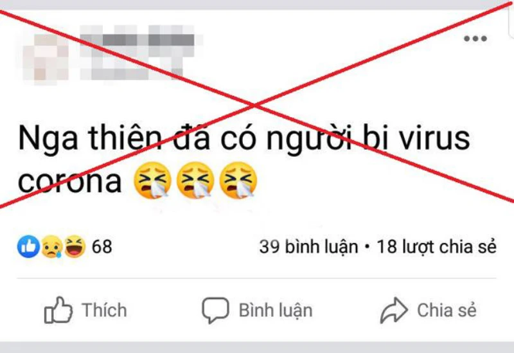Open the 39 bình luận comments link
The image size is (514, 353).
pyautogui.click(x=308, y=247)
